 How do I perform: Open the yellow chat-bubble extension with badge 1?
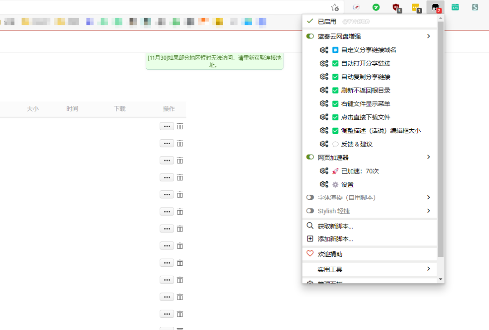[416, 7]
